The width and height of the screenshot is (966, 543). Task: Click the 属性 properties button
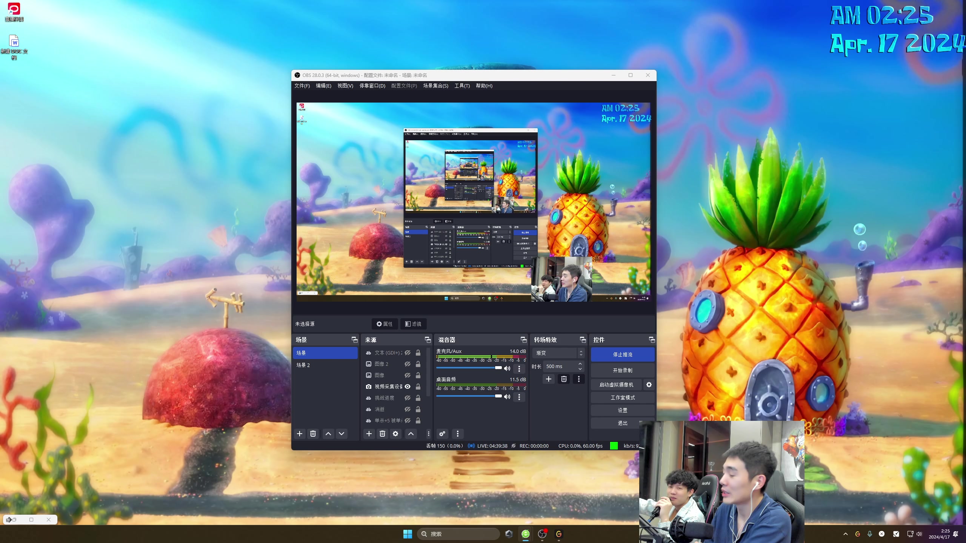pos(385,324)
